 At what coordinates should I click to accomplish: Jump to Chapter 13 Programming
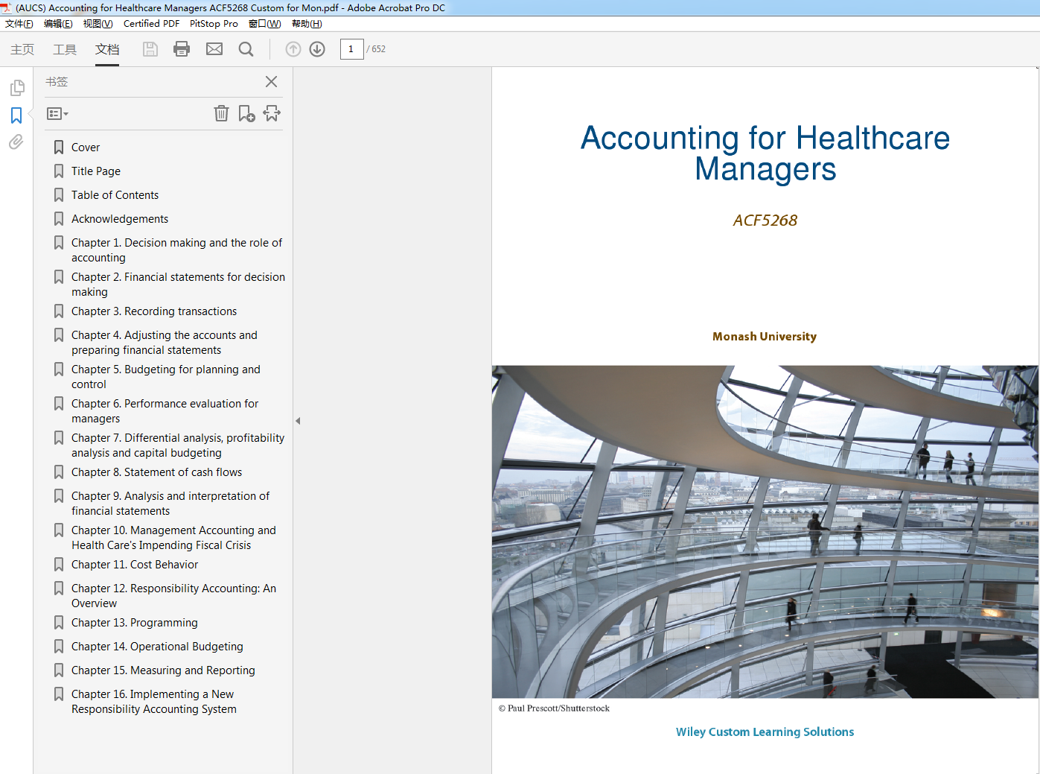(135, 623)
